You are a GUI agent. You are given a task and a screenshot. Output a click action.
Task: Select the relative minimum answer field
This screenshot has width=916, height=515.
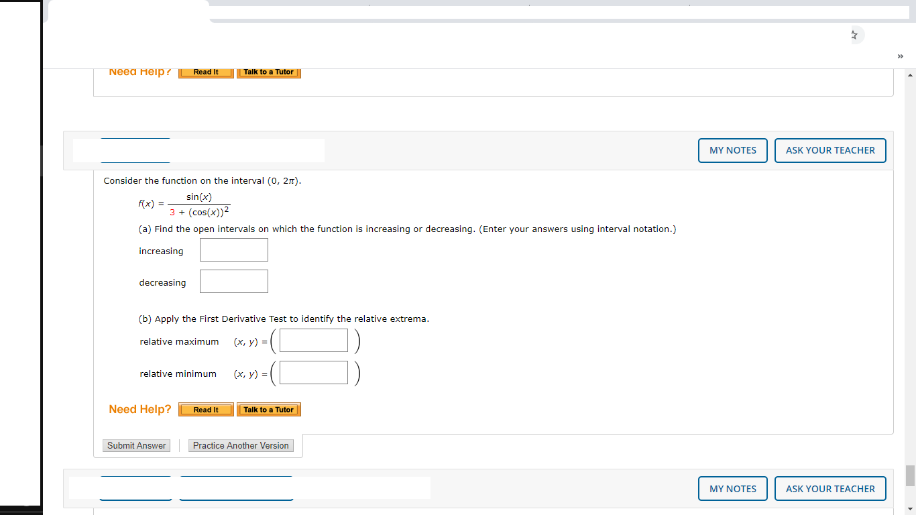coord(313,372)
